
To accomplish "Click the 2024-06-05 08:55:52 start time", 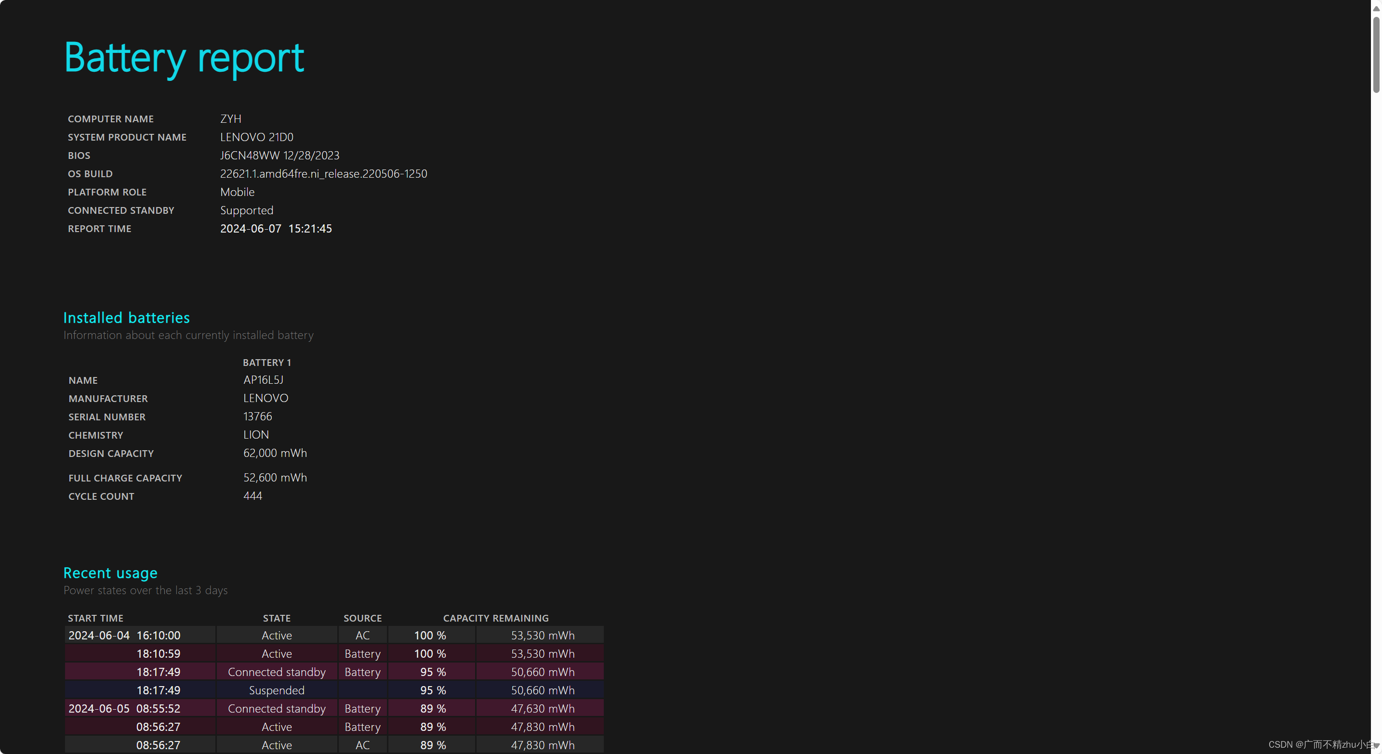I will [124, 708].
